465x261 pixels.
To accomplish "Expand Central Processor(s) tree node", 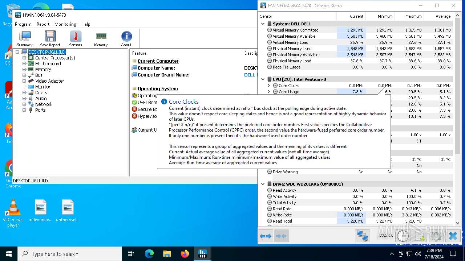I will pos(24,58).
